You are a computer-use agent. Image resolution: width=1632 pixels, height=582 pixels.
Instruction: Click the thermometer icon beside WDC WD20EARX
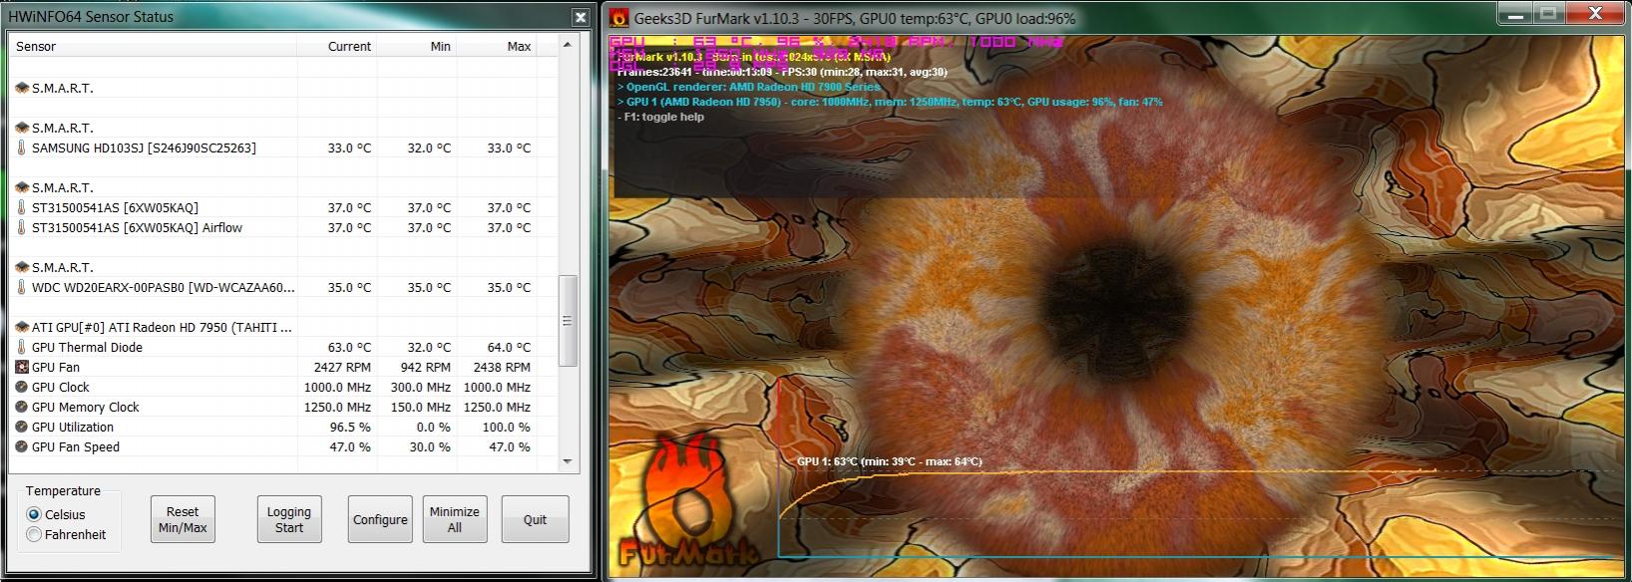[22, 287]
